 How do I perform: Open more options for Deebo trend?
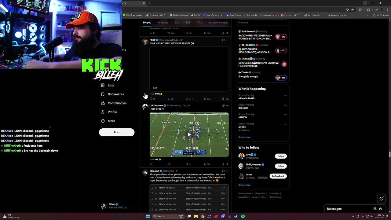click(285, 124)
